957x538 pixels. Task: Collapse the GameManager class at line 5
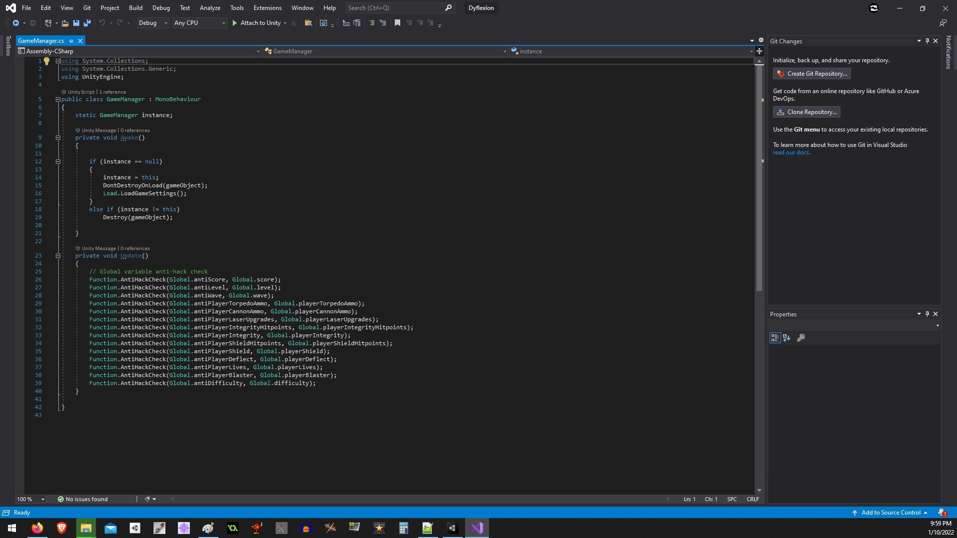pos(58,99)
